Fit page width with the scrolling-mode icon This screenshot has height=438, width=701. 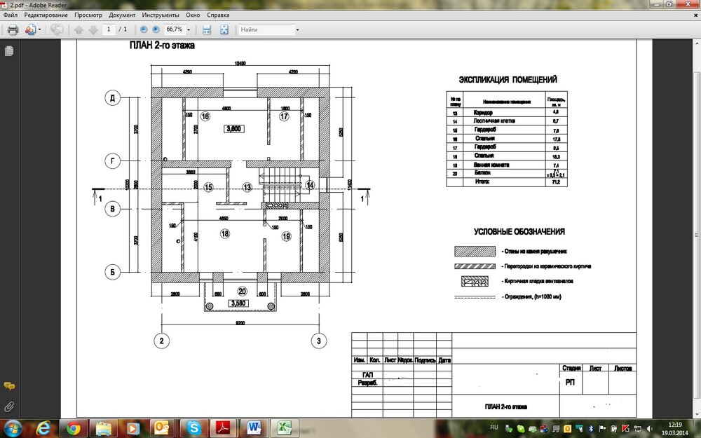coord(207,29)
